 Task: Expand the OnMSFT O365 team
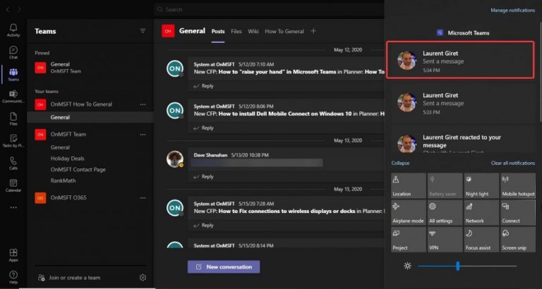tap(68, 198)
